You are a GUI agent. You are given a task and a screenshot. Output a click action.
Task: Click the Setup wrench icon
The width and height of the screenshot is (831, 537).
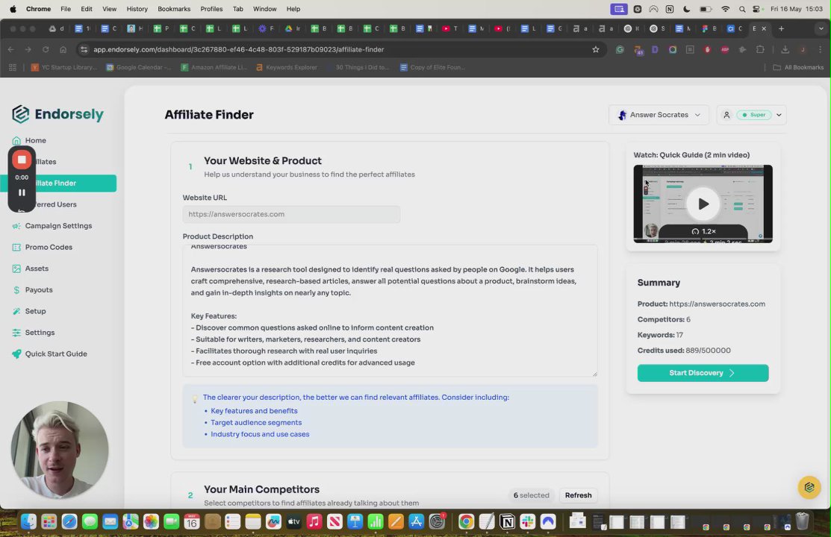16,312
